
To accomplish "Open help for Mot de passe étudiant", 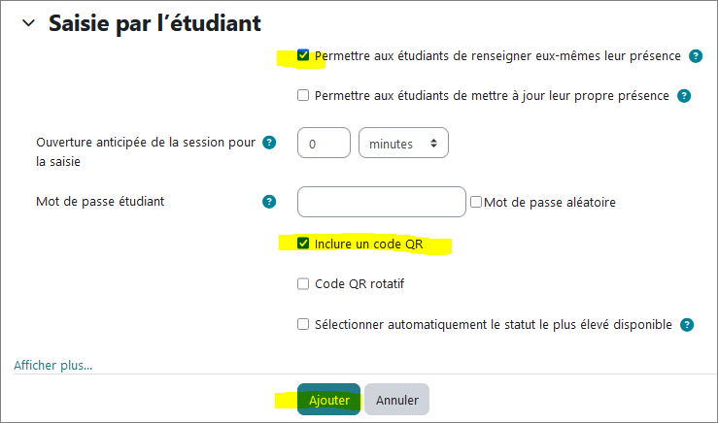I will pyautogui.click(x=270, y=202).
